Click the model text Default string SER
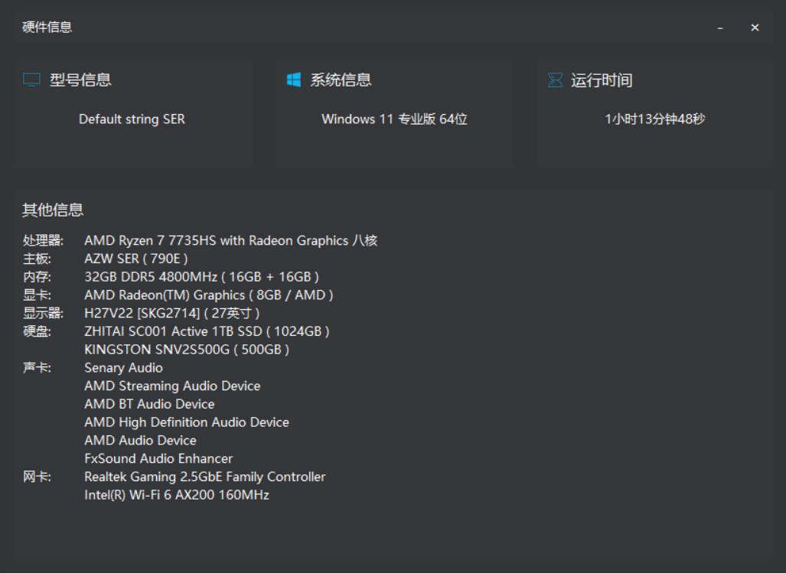The image size is (786, 573). tap(132, 119)
